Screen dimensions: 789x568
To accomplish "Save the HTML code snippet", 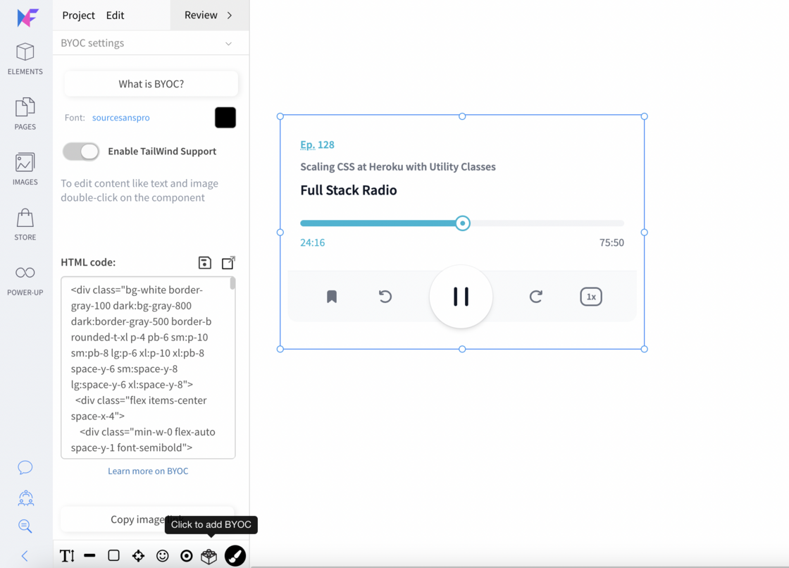I will [204, 263].
